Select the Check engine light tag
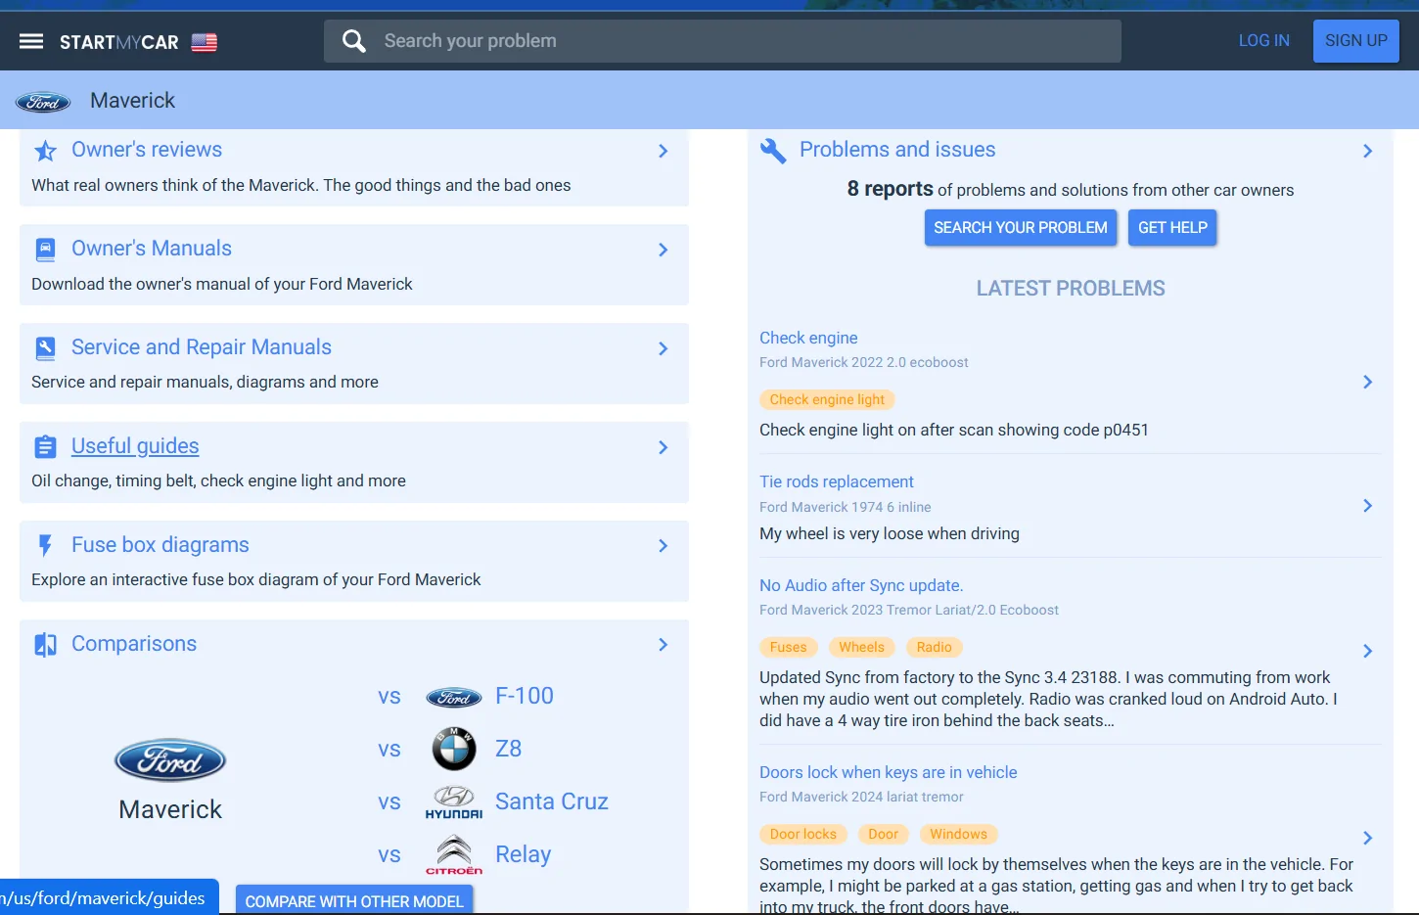The image size is (1419, 915). (827, 399)
